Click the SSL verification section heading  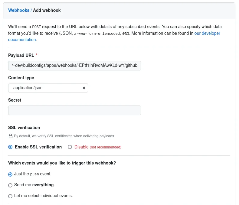pos(24,128)
